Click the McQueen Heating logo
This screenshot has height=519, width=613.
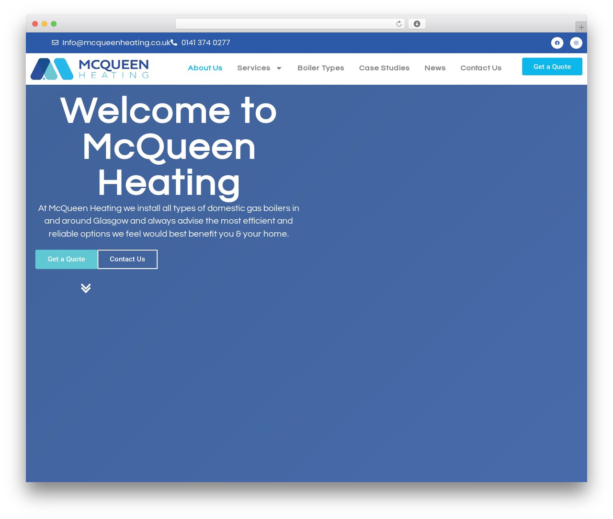click(x=90, y=68)
